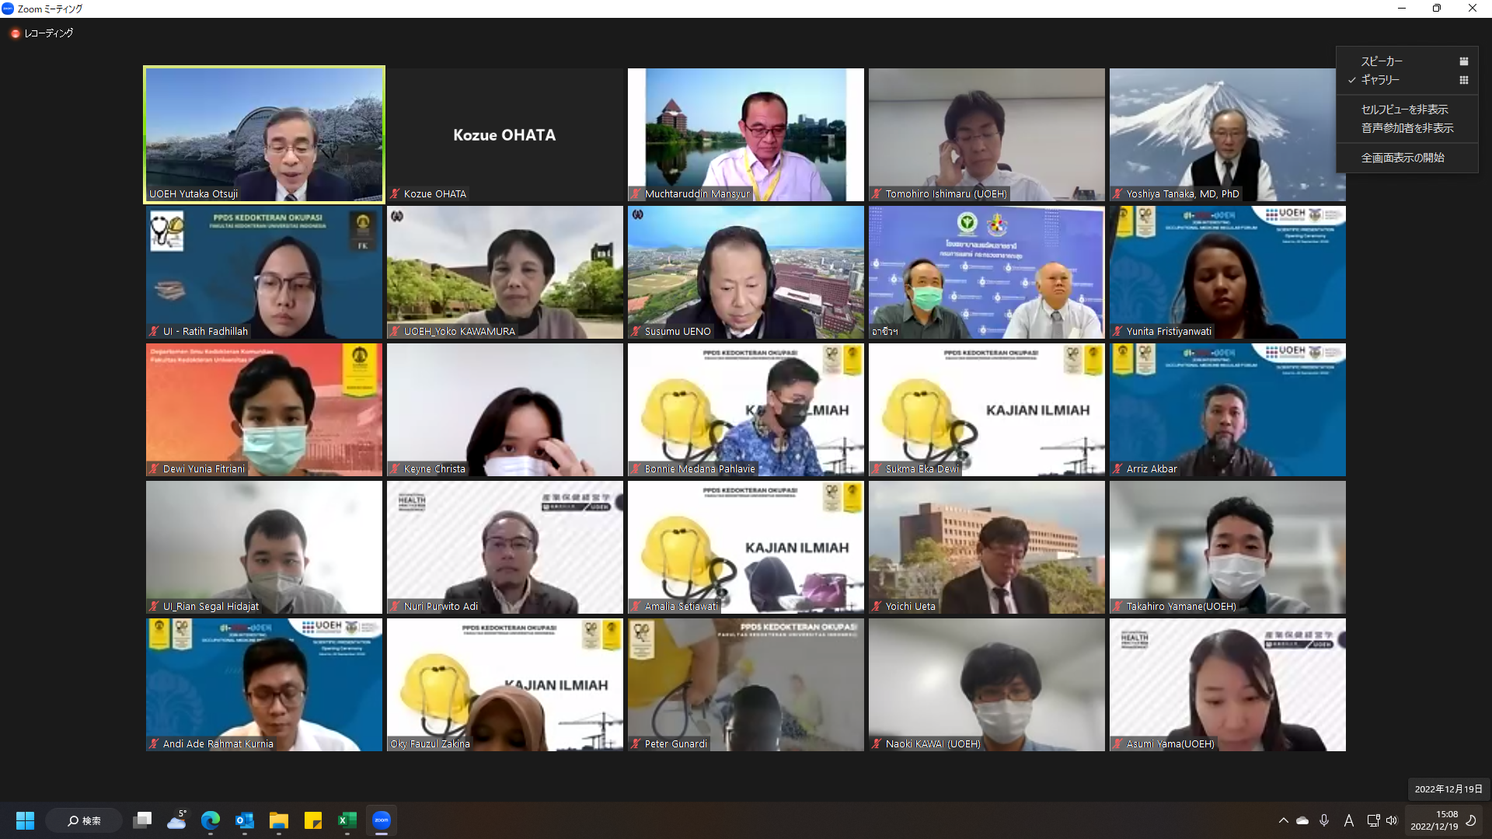
Task: Choose 音声参加者を非表示 in the view menu
Action: 1407,128
